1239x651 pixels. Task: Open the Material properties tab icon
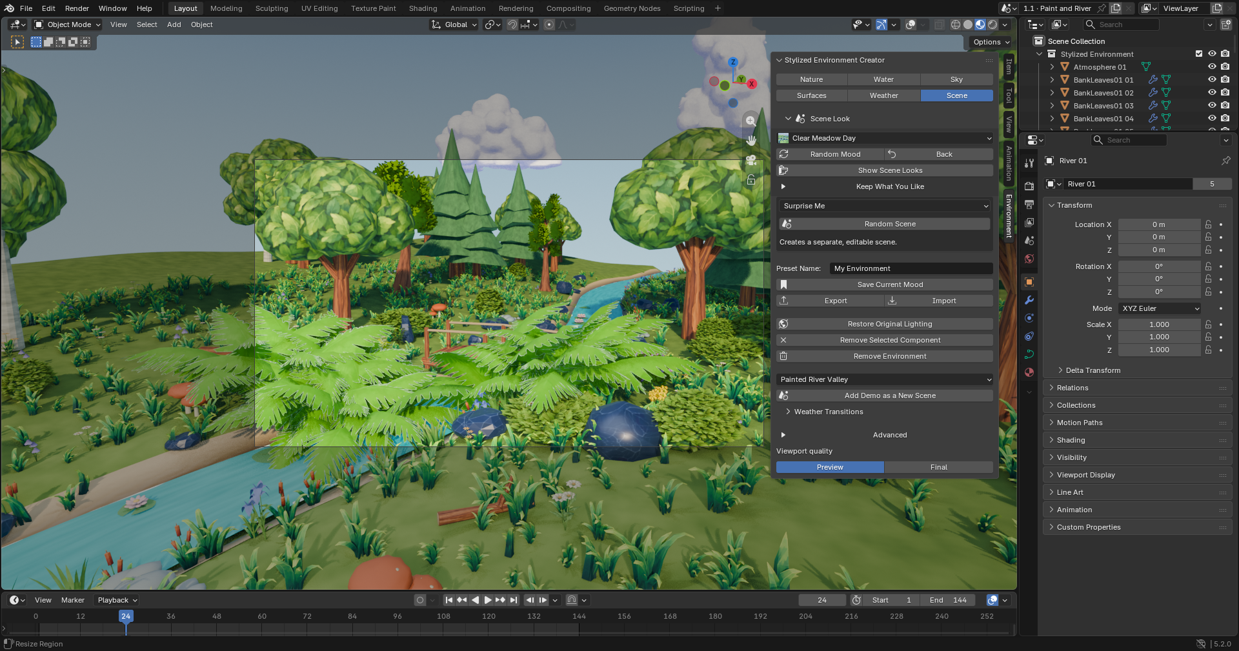1029,372
